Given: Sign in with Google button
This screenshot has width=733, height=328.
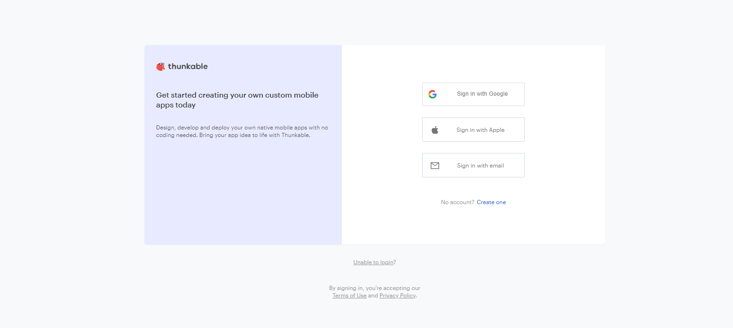Looking at the screenshot, I should 473,94.
